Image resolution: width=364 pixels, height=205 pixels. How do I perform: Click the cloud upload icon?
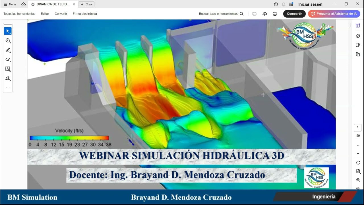coord(265,14)
